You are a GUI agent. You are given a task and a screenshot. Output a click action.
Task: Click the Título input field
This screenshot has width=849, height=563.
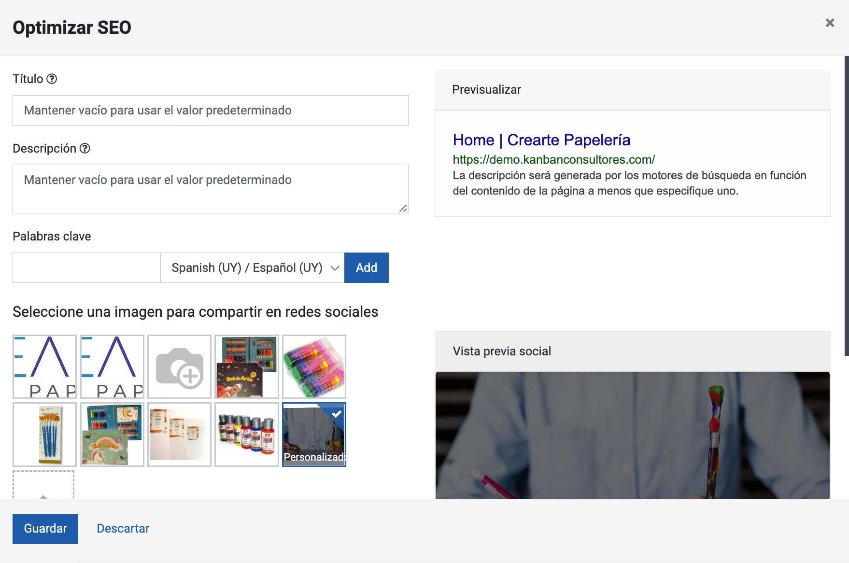[x=210, y=110]
